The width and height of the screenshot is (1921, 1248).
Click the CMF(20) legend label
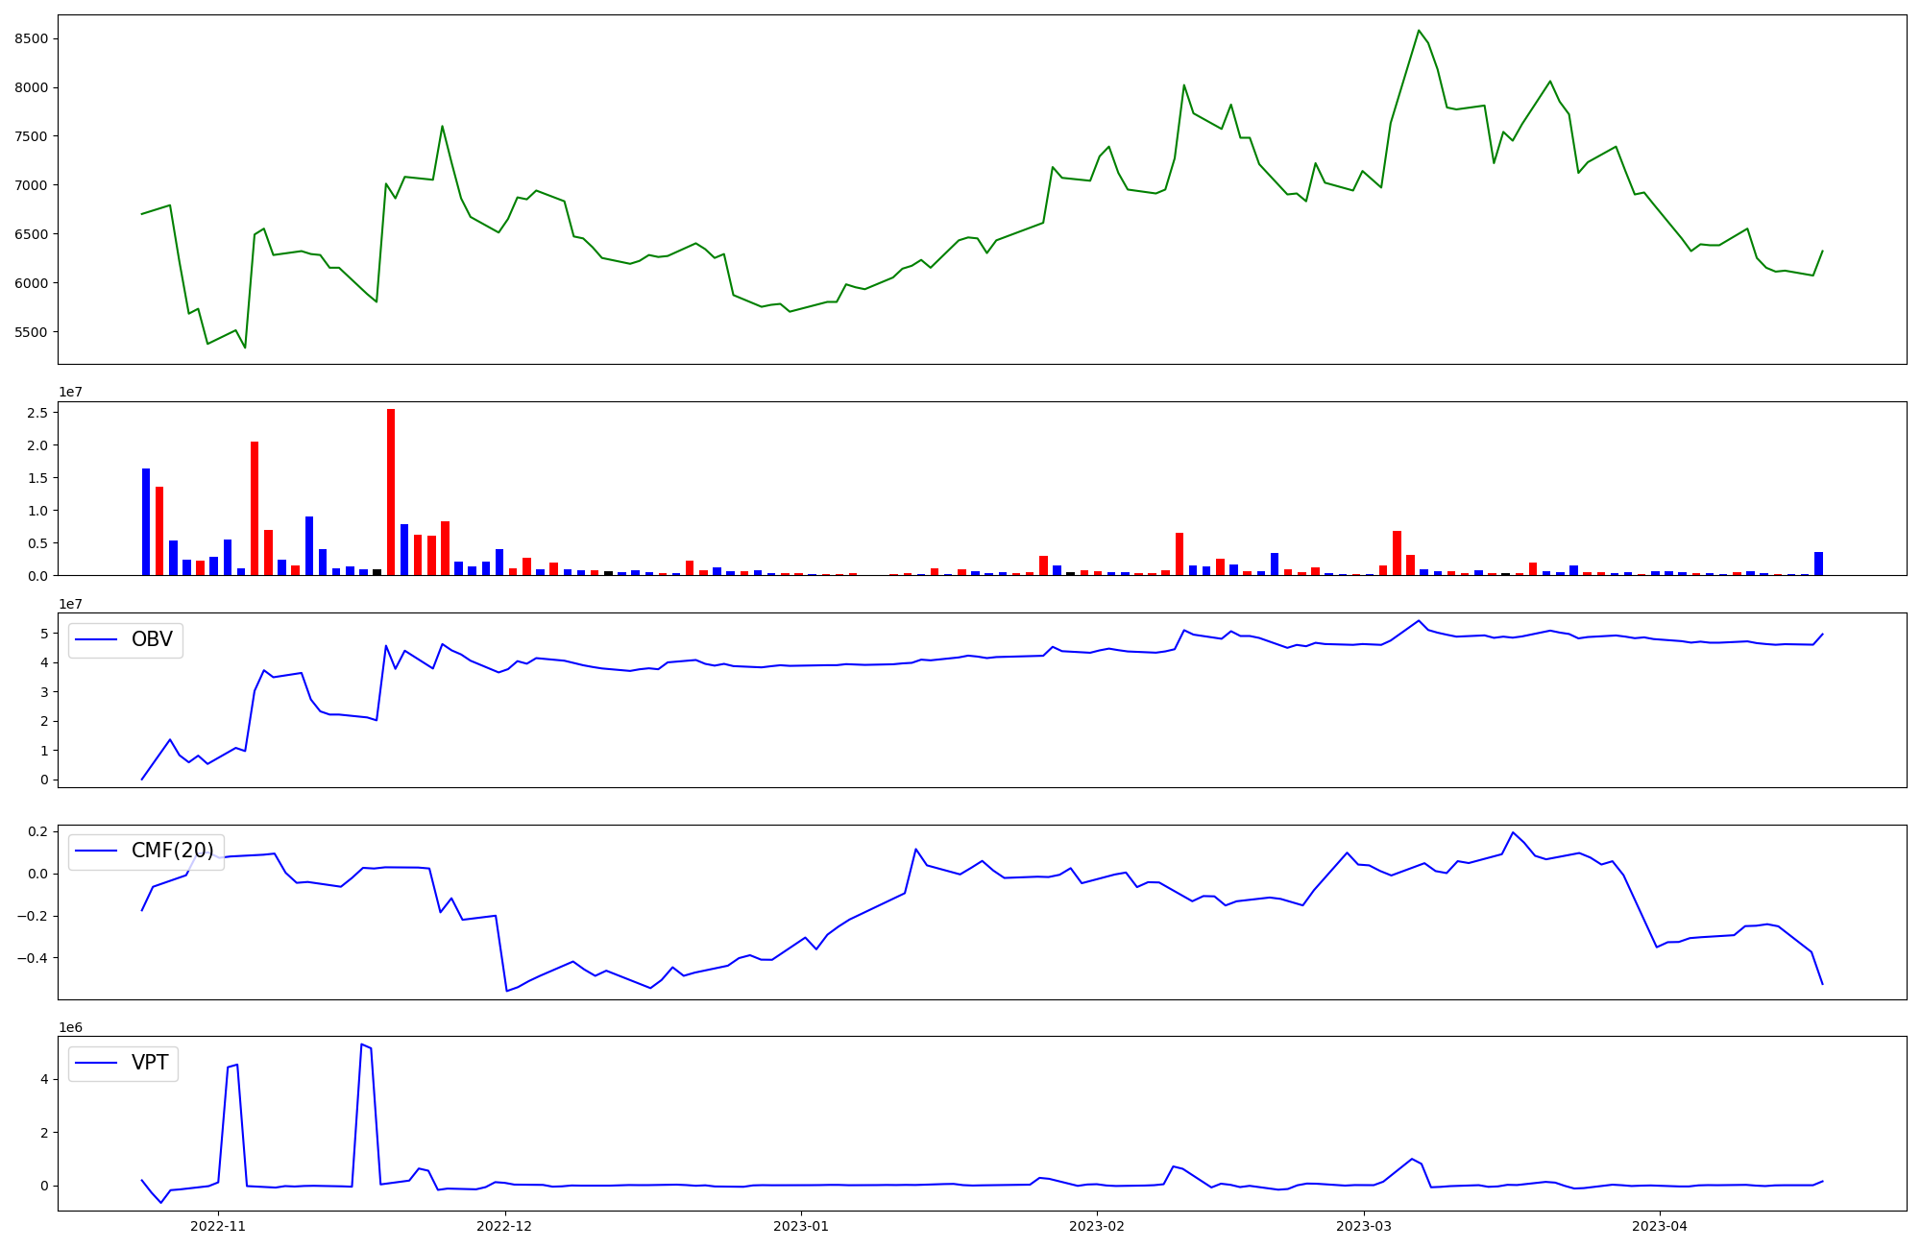coord(173,851)
